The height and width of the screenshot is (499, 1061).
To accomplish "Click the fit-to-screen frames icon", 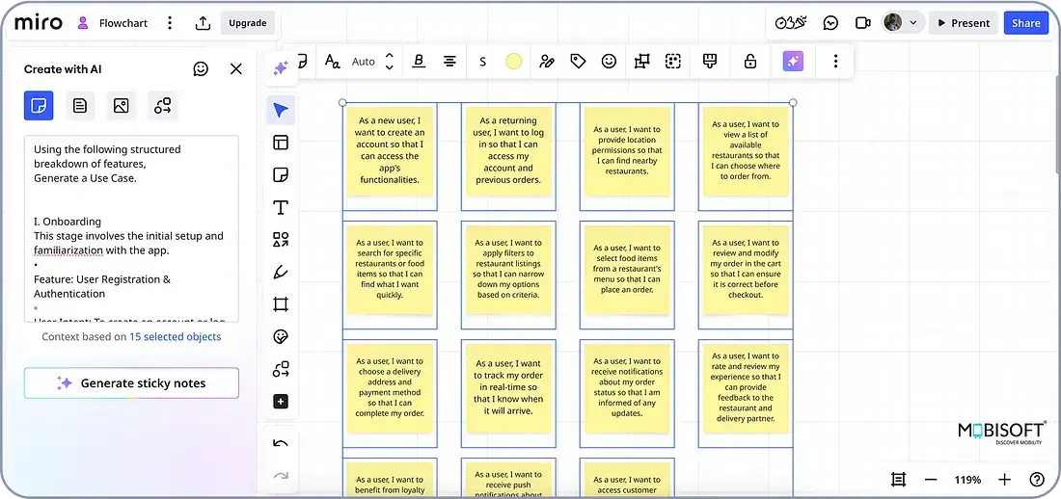I will click(x=899, y=480).
